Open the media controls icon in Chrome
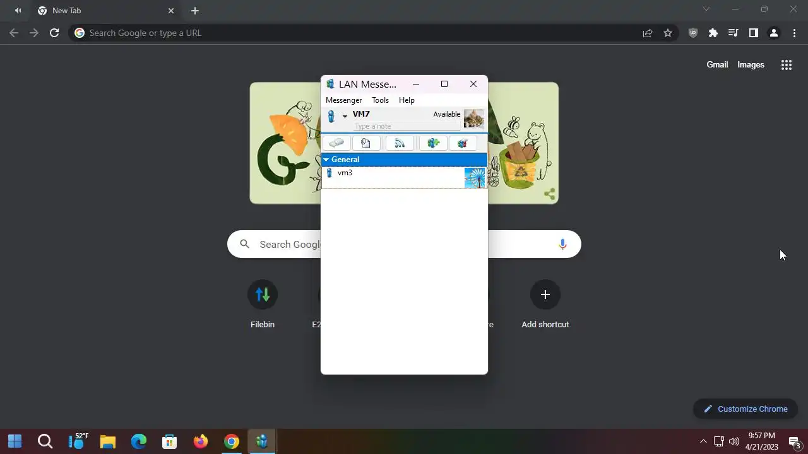The width and height of the screenshot is (808, 454). click(734, 33)
